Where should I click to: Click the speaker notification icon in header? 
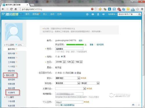104,14
